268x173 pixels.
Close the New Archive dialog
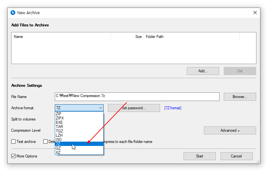coord(255,13)
